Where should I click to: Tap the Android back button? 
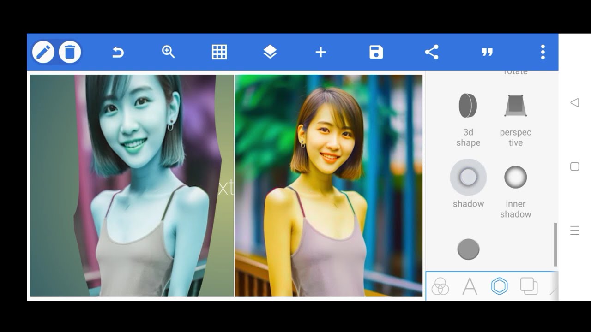coord(574,102)
